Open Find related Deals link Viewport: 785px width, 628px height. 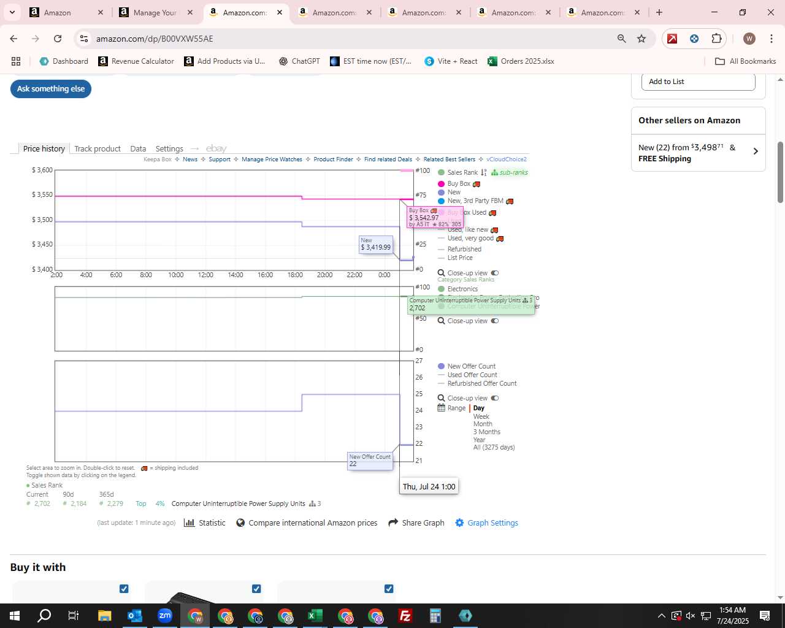point(388,159)
